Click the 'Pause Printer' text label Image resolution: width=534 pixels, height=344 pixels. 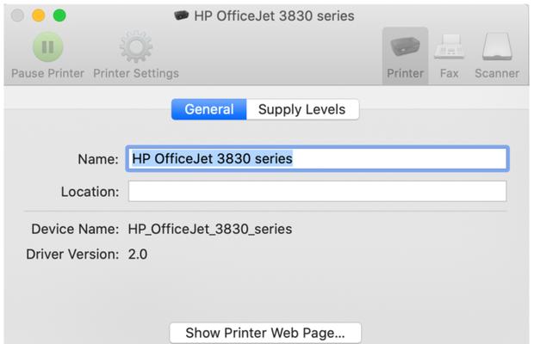47,73
